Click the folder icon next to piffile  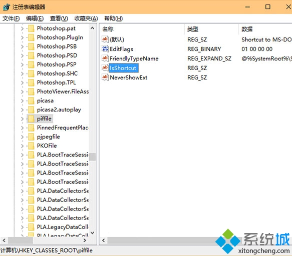tap(31, 118)
